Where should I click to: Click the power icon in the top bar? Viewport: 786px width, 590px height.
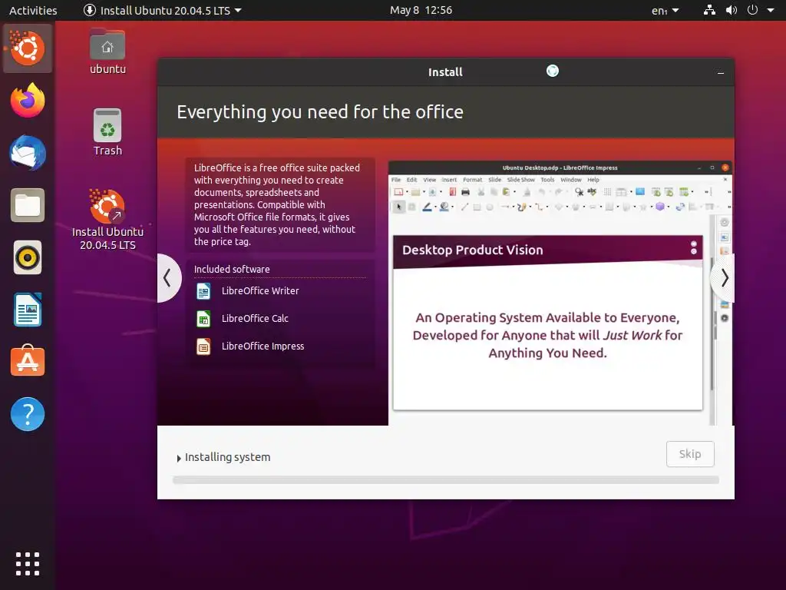tap(752, 10)
